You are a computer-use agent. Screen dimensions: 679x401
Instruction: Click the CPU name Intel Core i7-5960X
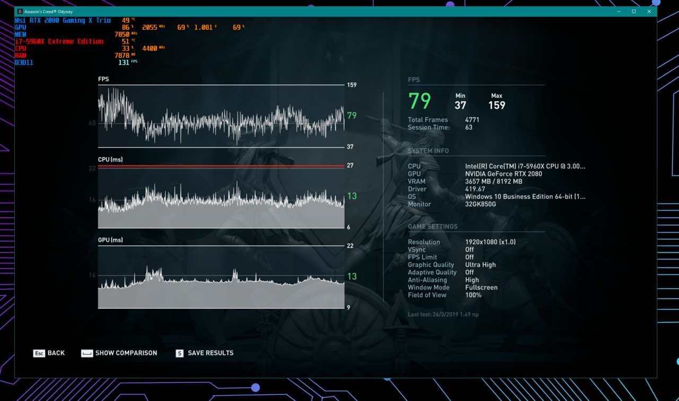coord(525,167)
